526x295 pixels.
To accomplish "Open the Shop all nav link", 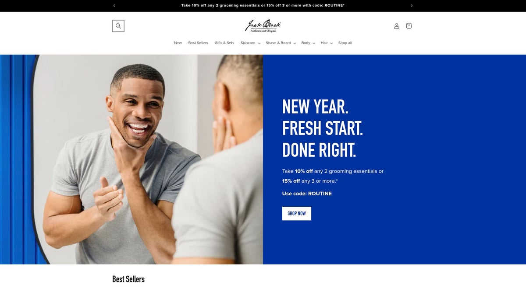I will 345,43.
